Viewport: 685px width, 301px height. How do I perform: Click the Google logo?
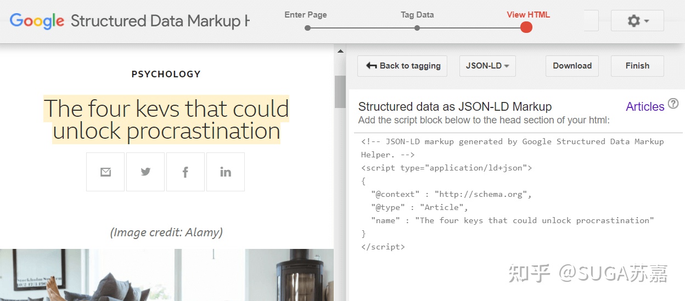point(37,21)
